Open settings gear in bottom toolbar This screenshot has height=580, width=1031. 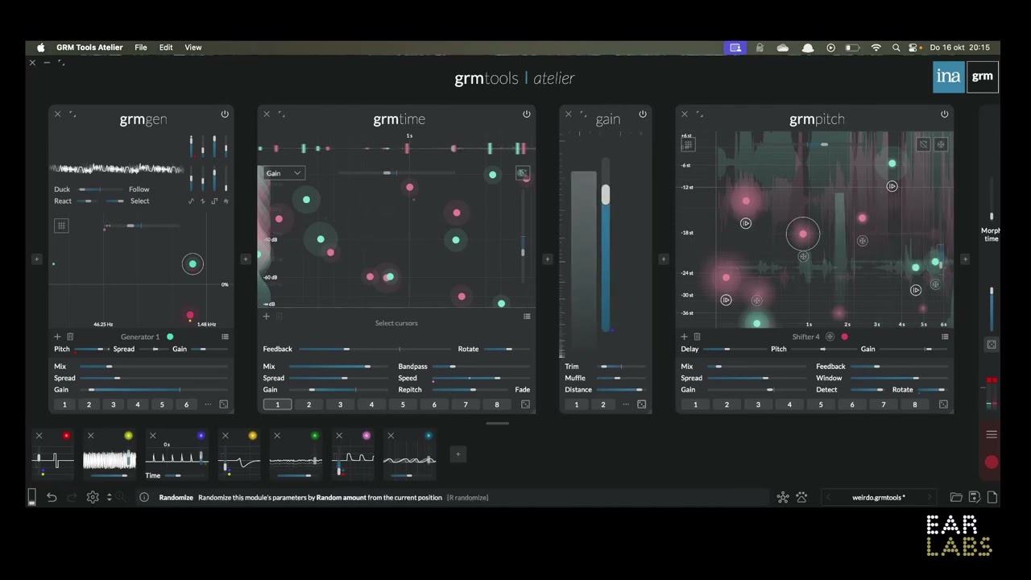[x=93, y=497]
